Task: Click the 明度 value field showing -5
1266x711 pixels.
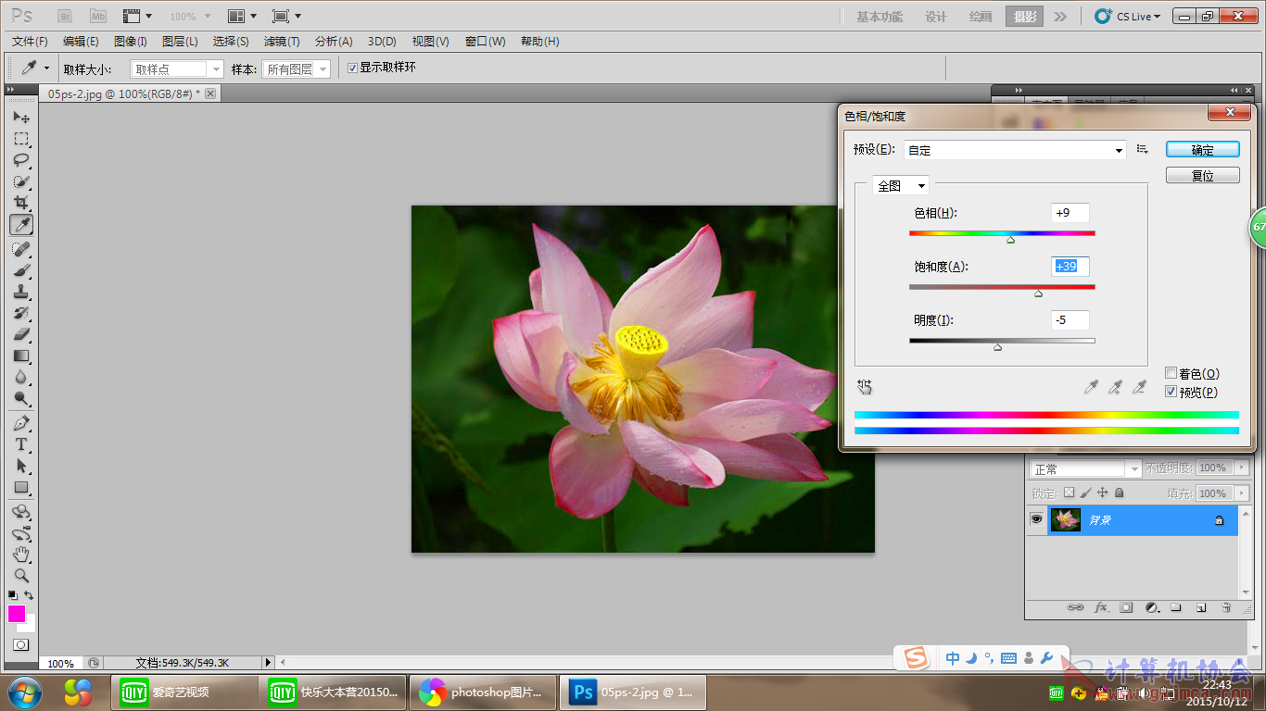Action: 1070,320
